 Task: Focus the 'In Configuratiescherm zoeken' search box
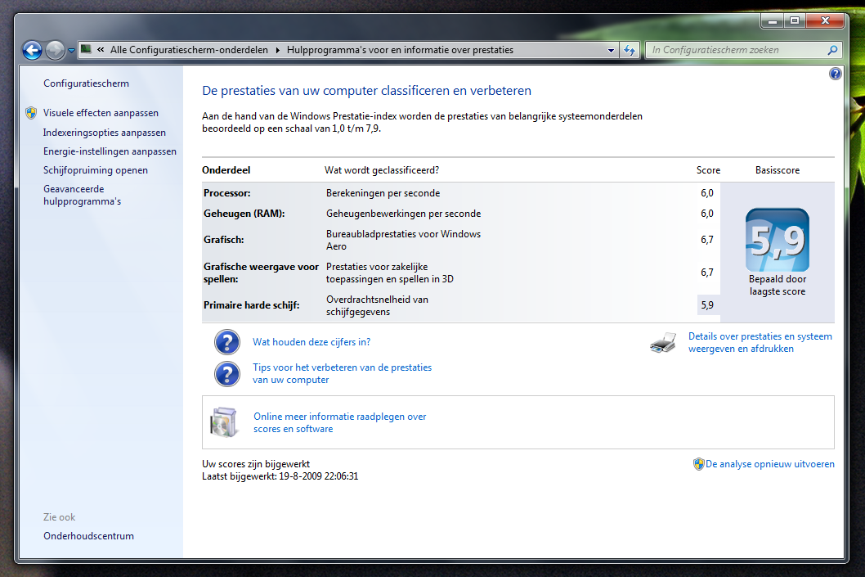pyautogui.click(x=737, y=50)
